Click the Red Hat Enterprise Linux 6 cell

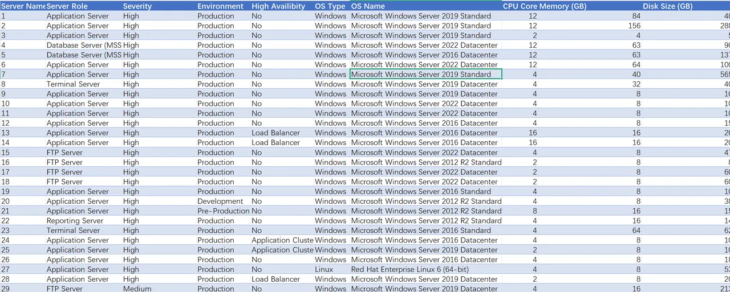click(425, 270)
